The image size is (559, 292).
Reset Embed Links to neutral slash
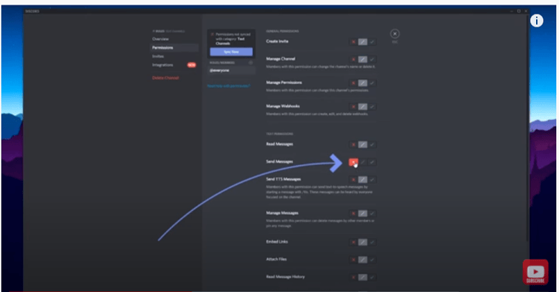(362, 242)
